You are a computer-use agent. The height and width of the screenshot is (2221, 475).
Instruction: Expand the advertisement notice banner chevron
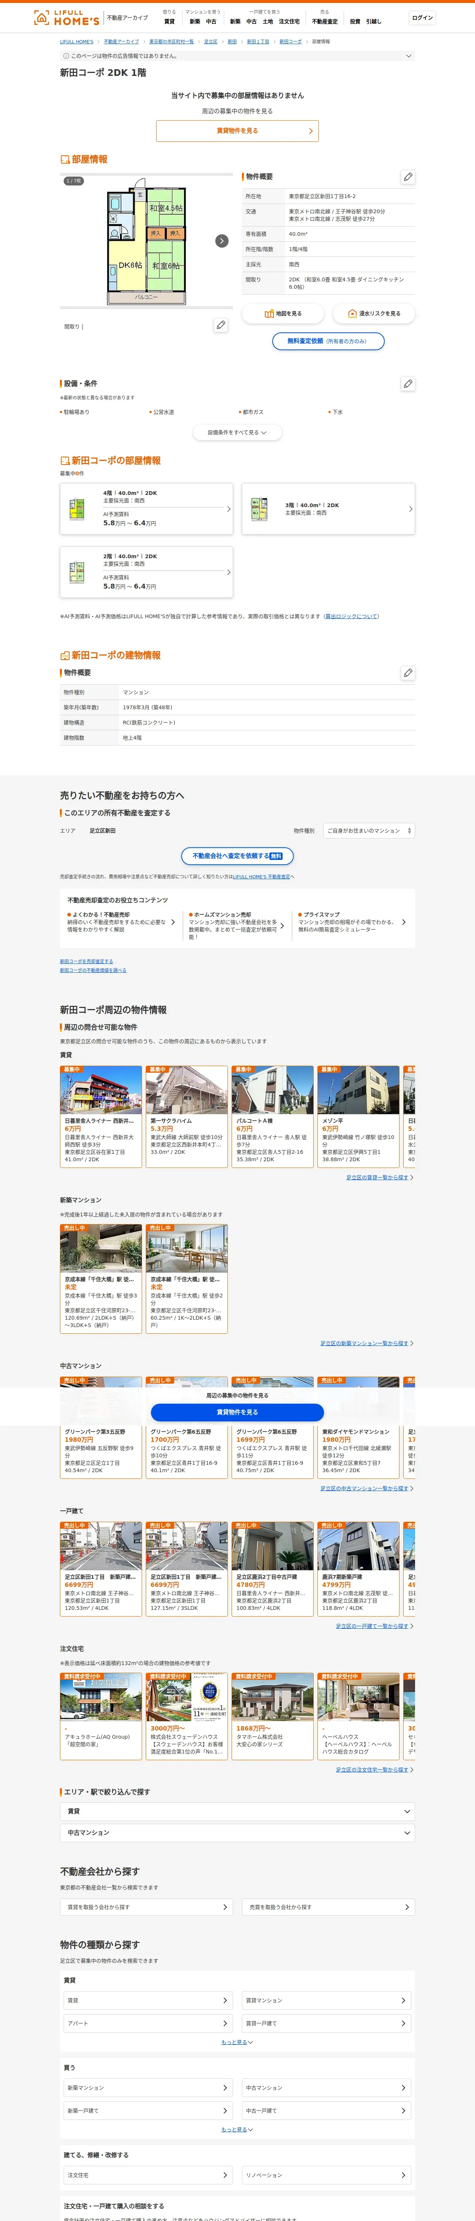pyautogui.click(x=409, y=56)
